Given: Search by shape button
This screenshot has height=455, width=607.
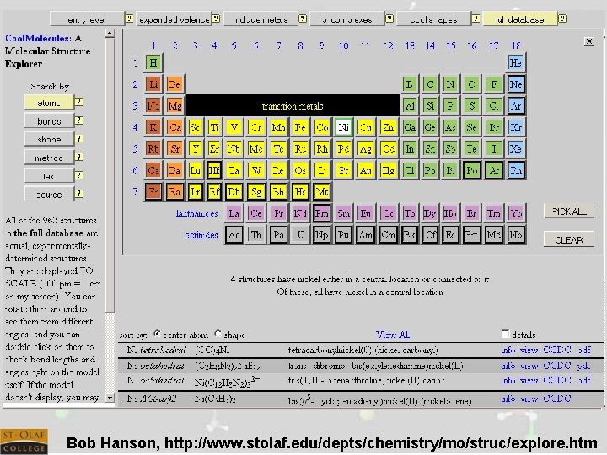Looking at the screenshot, I should click(49, 139).
